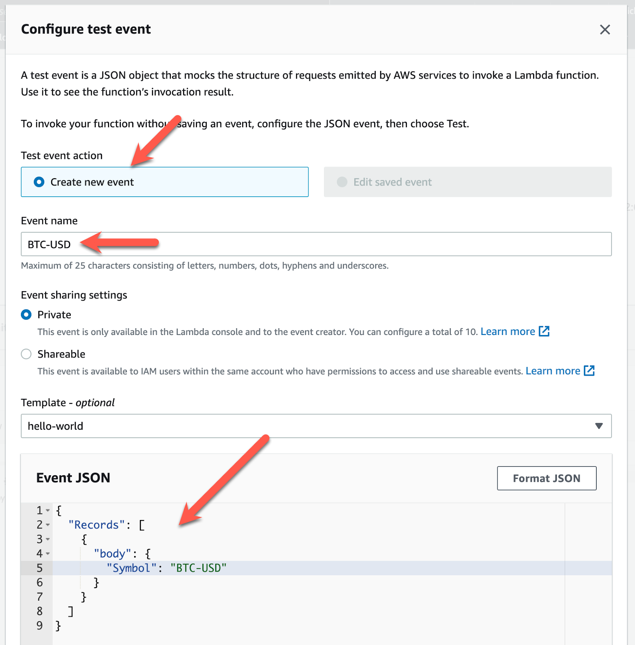
Task: Click line number 9 in editor gutter
Action: click(39, 626)
